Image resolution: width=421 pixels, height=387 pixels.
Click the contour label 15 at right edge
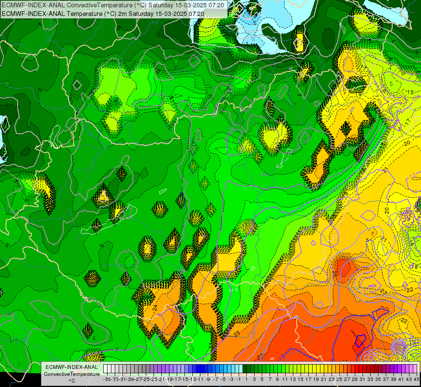(410, 92)
